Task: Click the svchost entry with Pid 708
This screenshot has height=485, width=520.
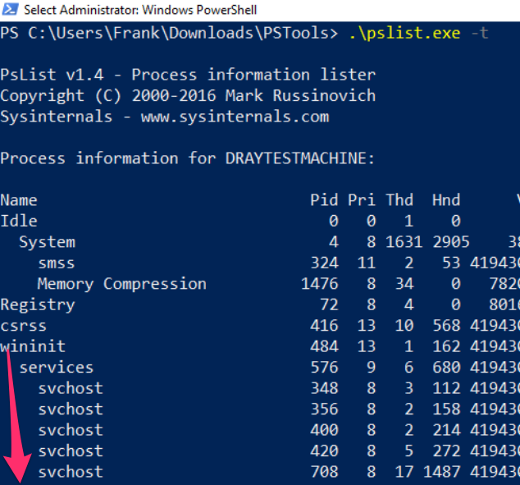Action: (x=71, y=472)
